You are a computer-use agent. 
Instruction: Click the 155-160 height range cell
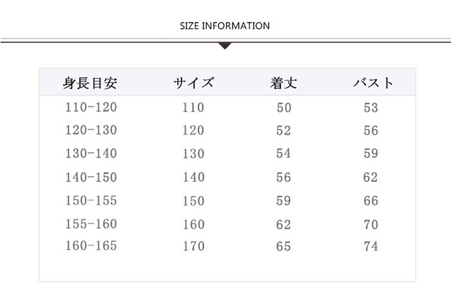click(91, 224)
